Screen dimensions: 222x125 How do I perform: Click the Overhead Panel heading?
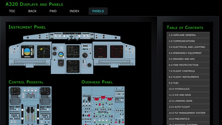(97, 82)
